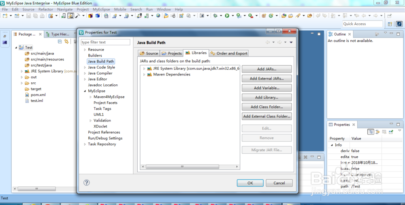Expand the Maven4MyEclipse node

tap(90, 97)
